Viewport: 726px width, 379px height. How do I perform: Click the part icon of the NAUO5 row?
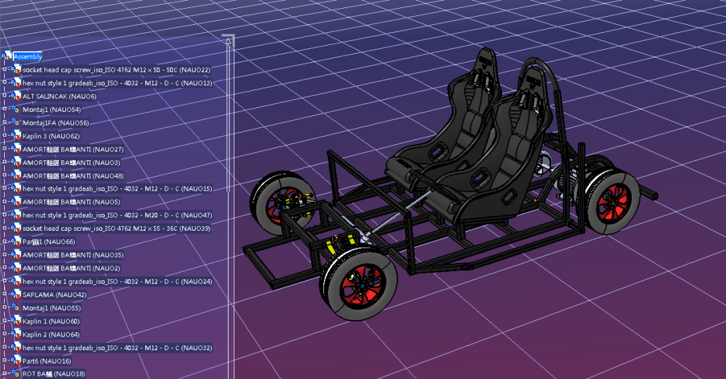[15, 201]
